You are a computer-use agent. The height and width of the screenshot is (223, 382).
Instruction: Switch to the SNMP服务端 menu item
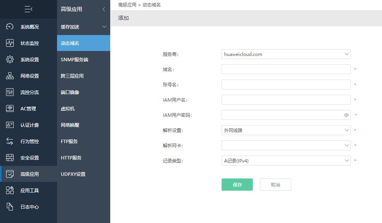tap(75, 59)
